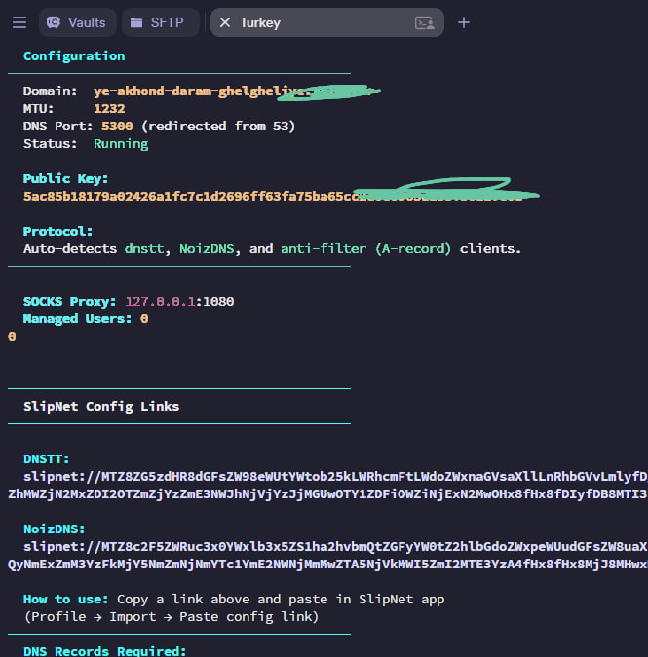Switch to the SFTP tab
The width and height of the screenshot is (648, 657).
(160, 22)
